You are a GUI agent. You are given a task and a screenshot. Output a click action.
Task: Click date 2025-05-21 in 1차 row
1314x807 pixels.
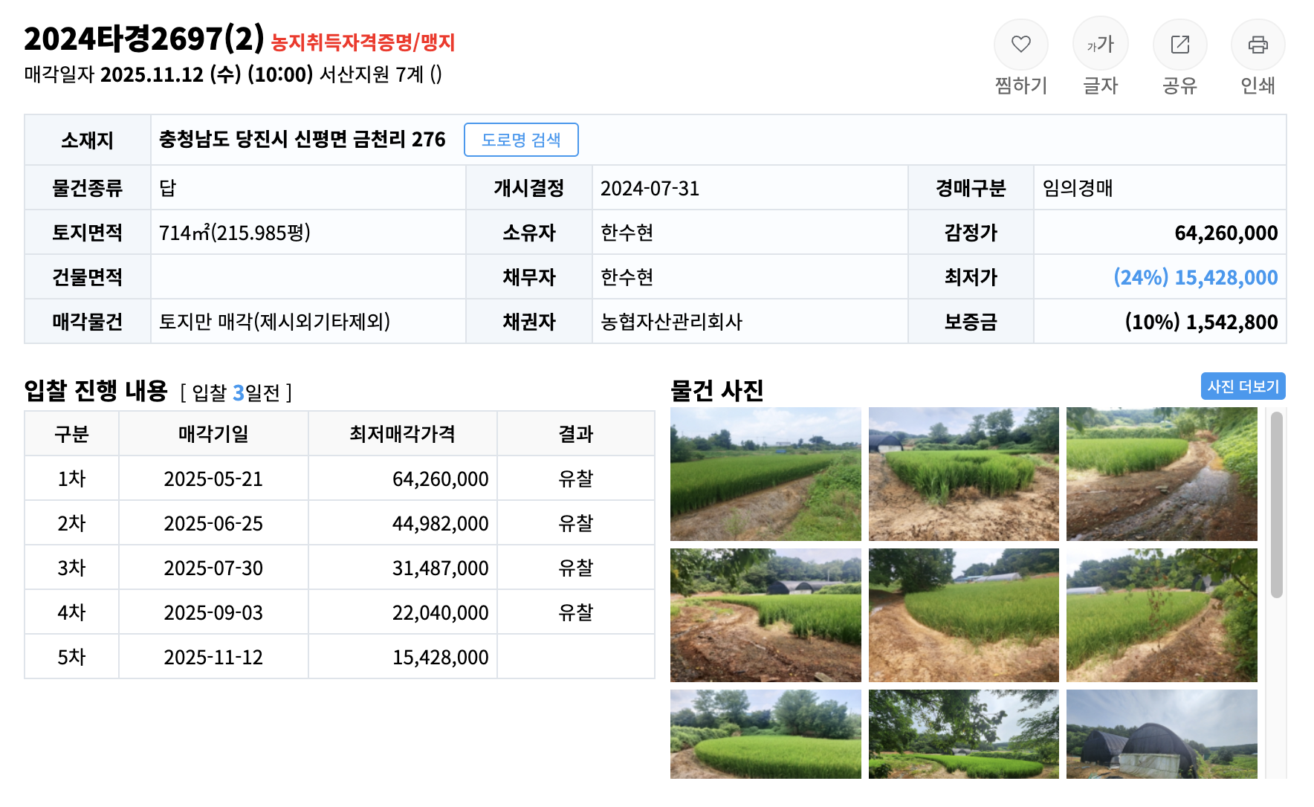click(x=213, y=479)
